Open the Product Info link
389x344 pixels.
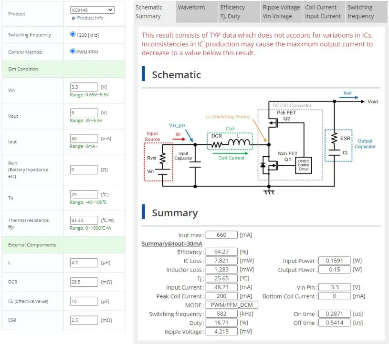[90, 18]
